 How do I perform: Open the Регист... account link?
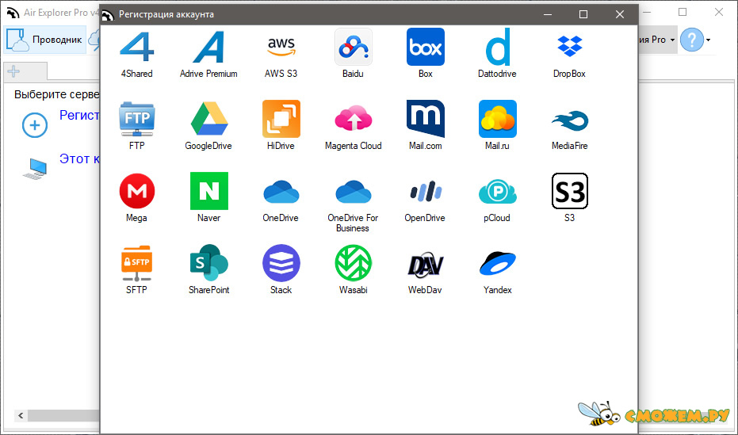point(79,115)
